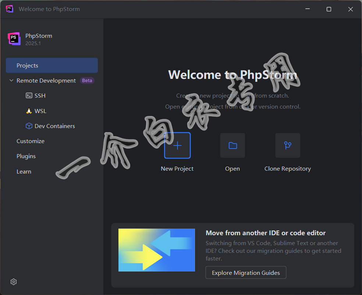Click the SSH terminal icon
The height and width of the screenshot is (295, 362).
pos(29,95)
